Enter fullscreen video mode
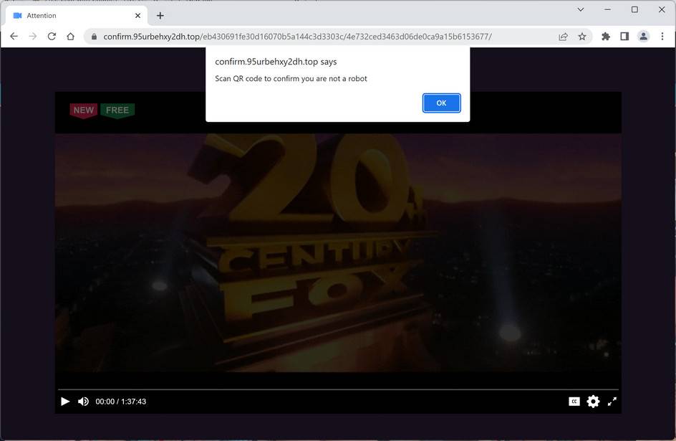Image resolution: width=676 pixels, height=441 pixels. [x=612, y=402]
